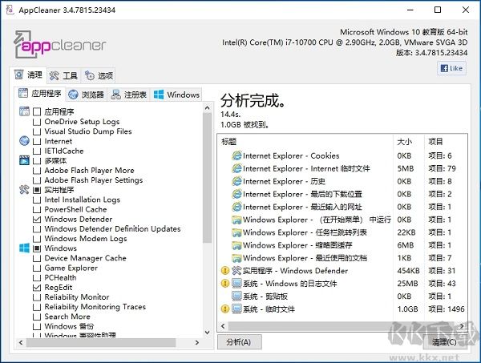
Task: Click the globe icon beside the Internet category
Action: coord(24,141)
